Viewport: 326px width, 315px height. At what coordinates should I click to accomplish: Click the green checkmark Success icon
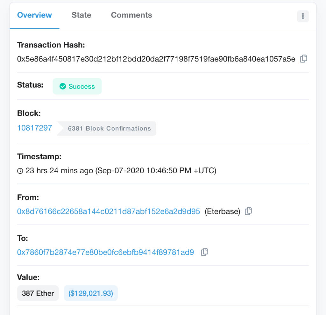click(x=63, y=86)
